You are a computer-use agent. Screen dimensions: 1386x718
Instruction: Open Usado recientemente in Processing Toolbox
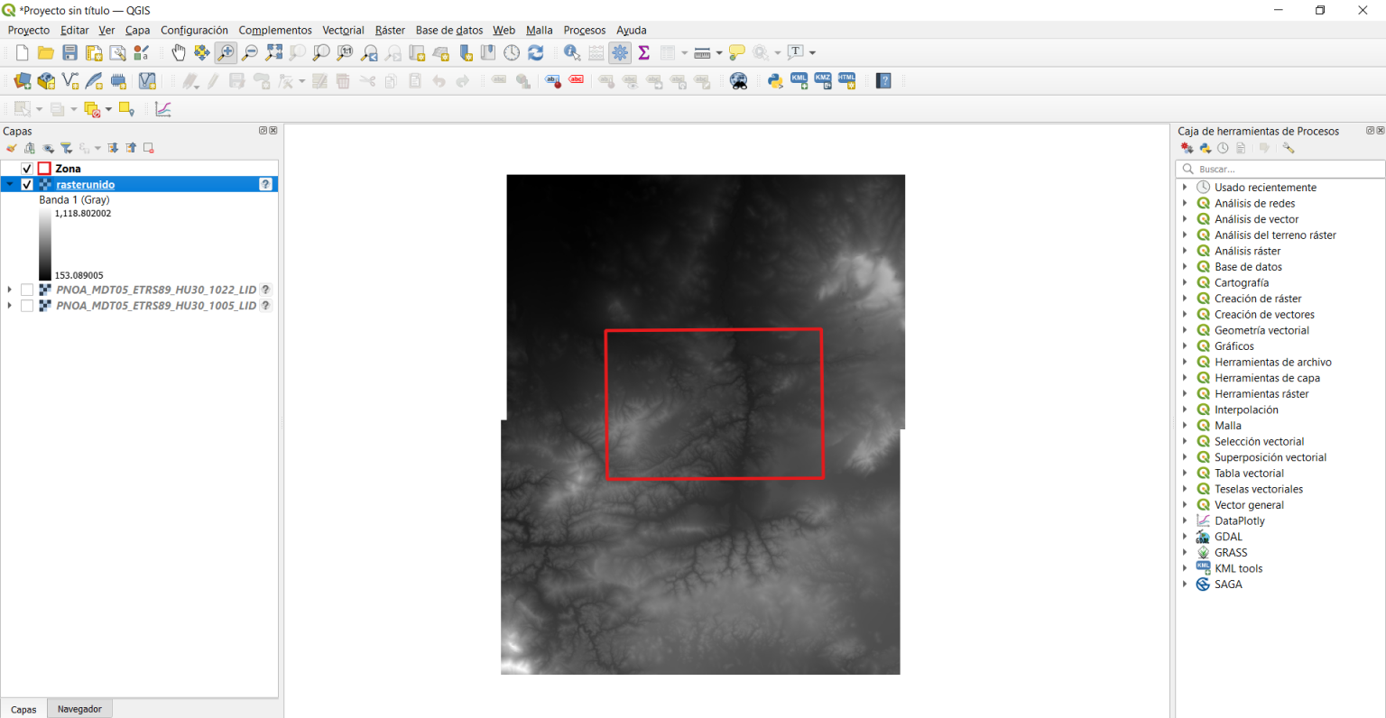click(x=1185, y=187)
